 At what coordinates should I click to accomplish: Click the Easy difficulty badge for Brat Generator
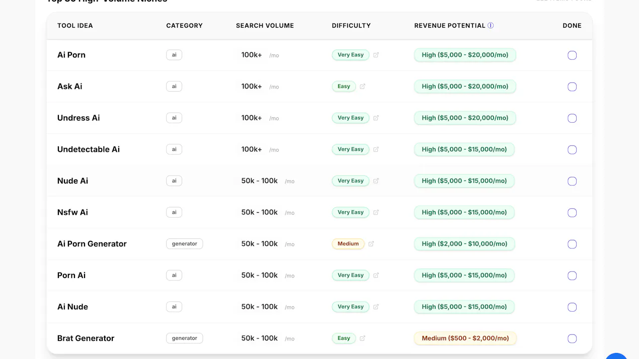point(344,338)
